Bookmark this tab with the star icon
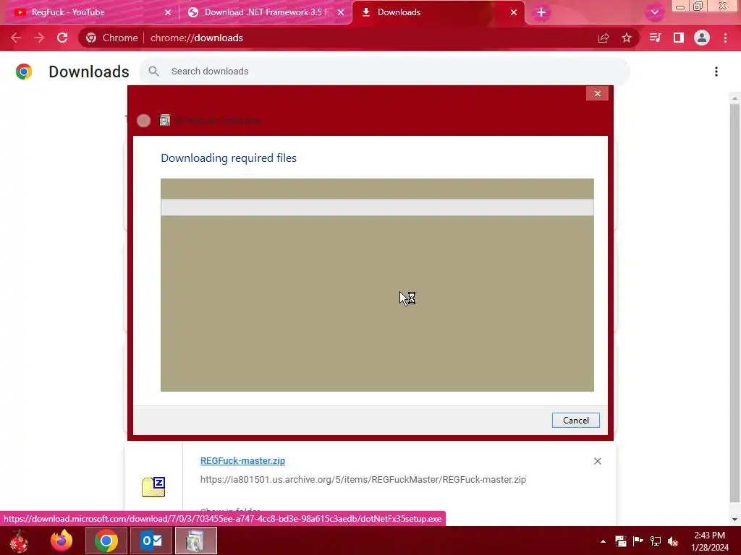This screenshot has width=741, height=555. (x=627, y=38)
